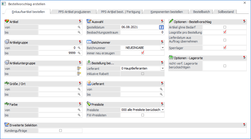The image size is (251, 139).
Task: Expand the Preisliste dropdown list
Action: click(x=163, y=110)
